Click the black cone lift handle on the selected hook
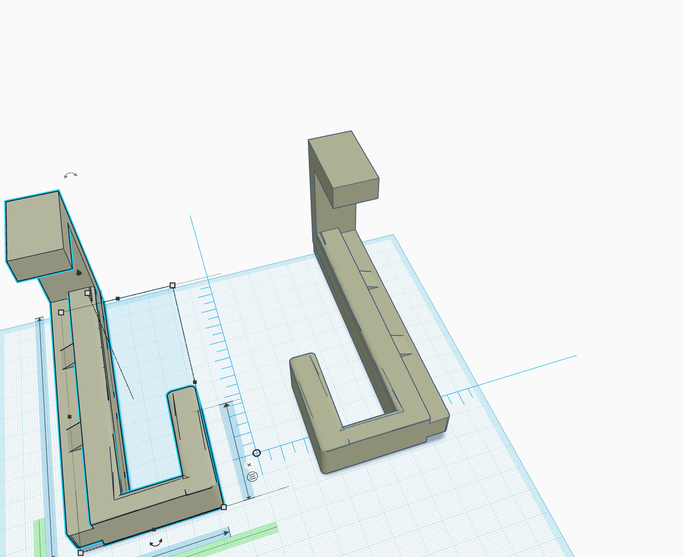Screen dimensions: 684x557 [79, 272]
